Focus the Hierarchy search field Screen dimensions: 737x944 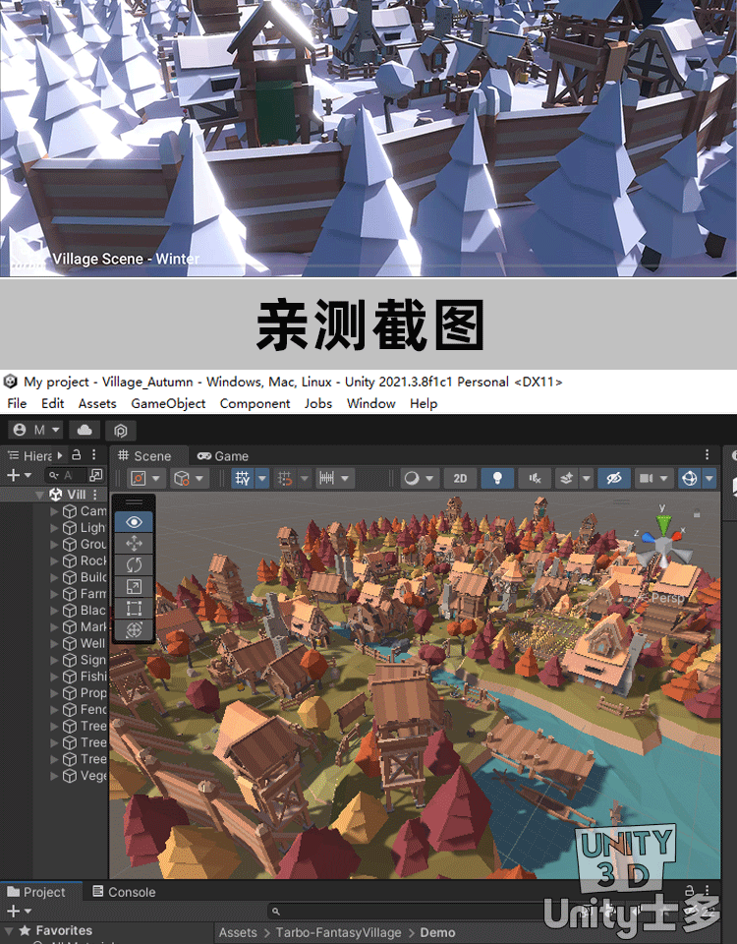[66, 475]
